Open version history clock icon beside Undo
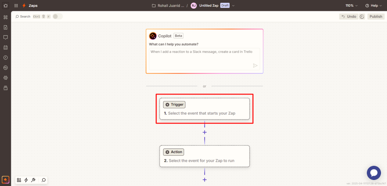This screenshot has width=387, height=186. 362,17
